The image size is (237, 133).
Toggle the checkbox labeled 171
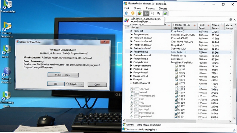tap(176, 117)
